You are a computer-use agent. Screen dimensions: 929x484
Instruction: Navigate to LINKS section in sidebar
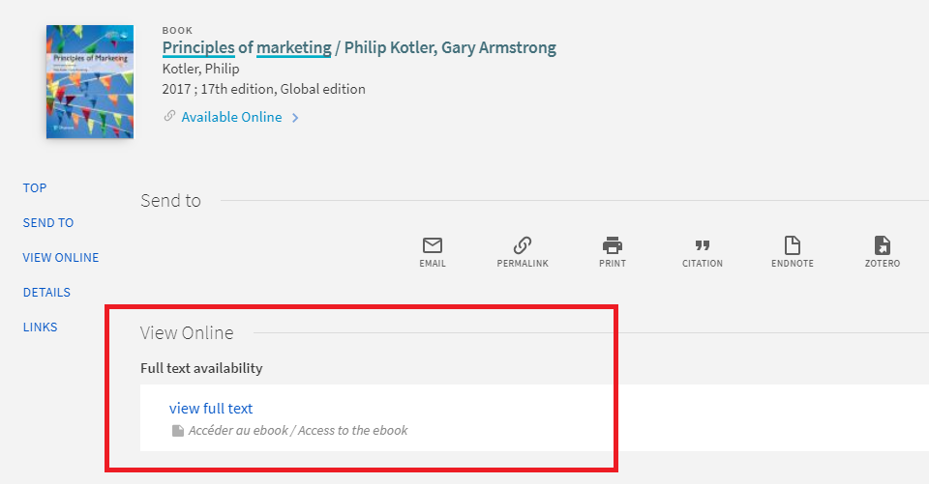click(40, 327)
